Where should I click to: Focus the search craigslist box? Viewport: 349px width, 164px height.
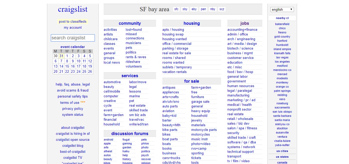tap(73, 38)
